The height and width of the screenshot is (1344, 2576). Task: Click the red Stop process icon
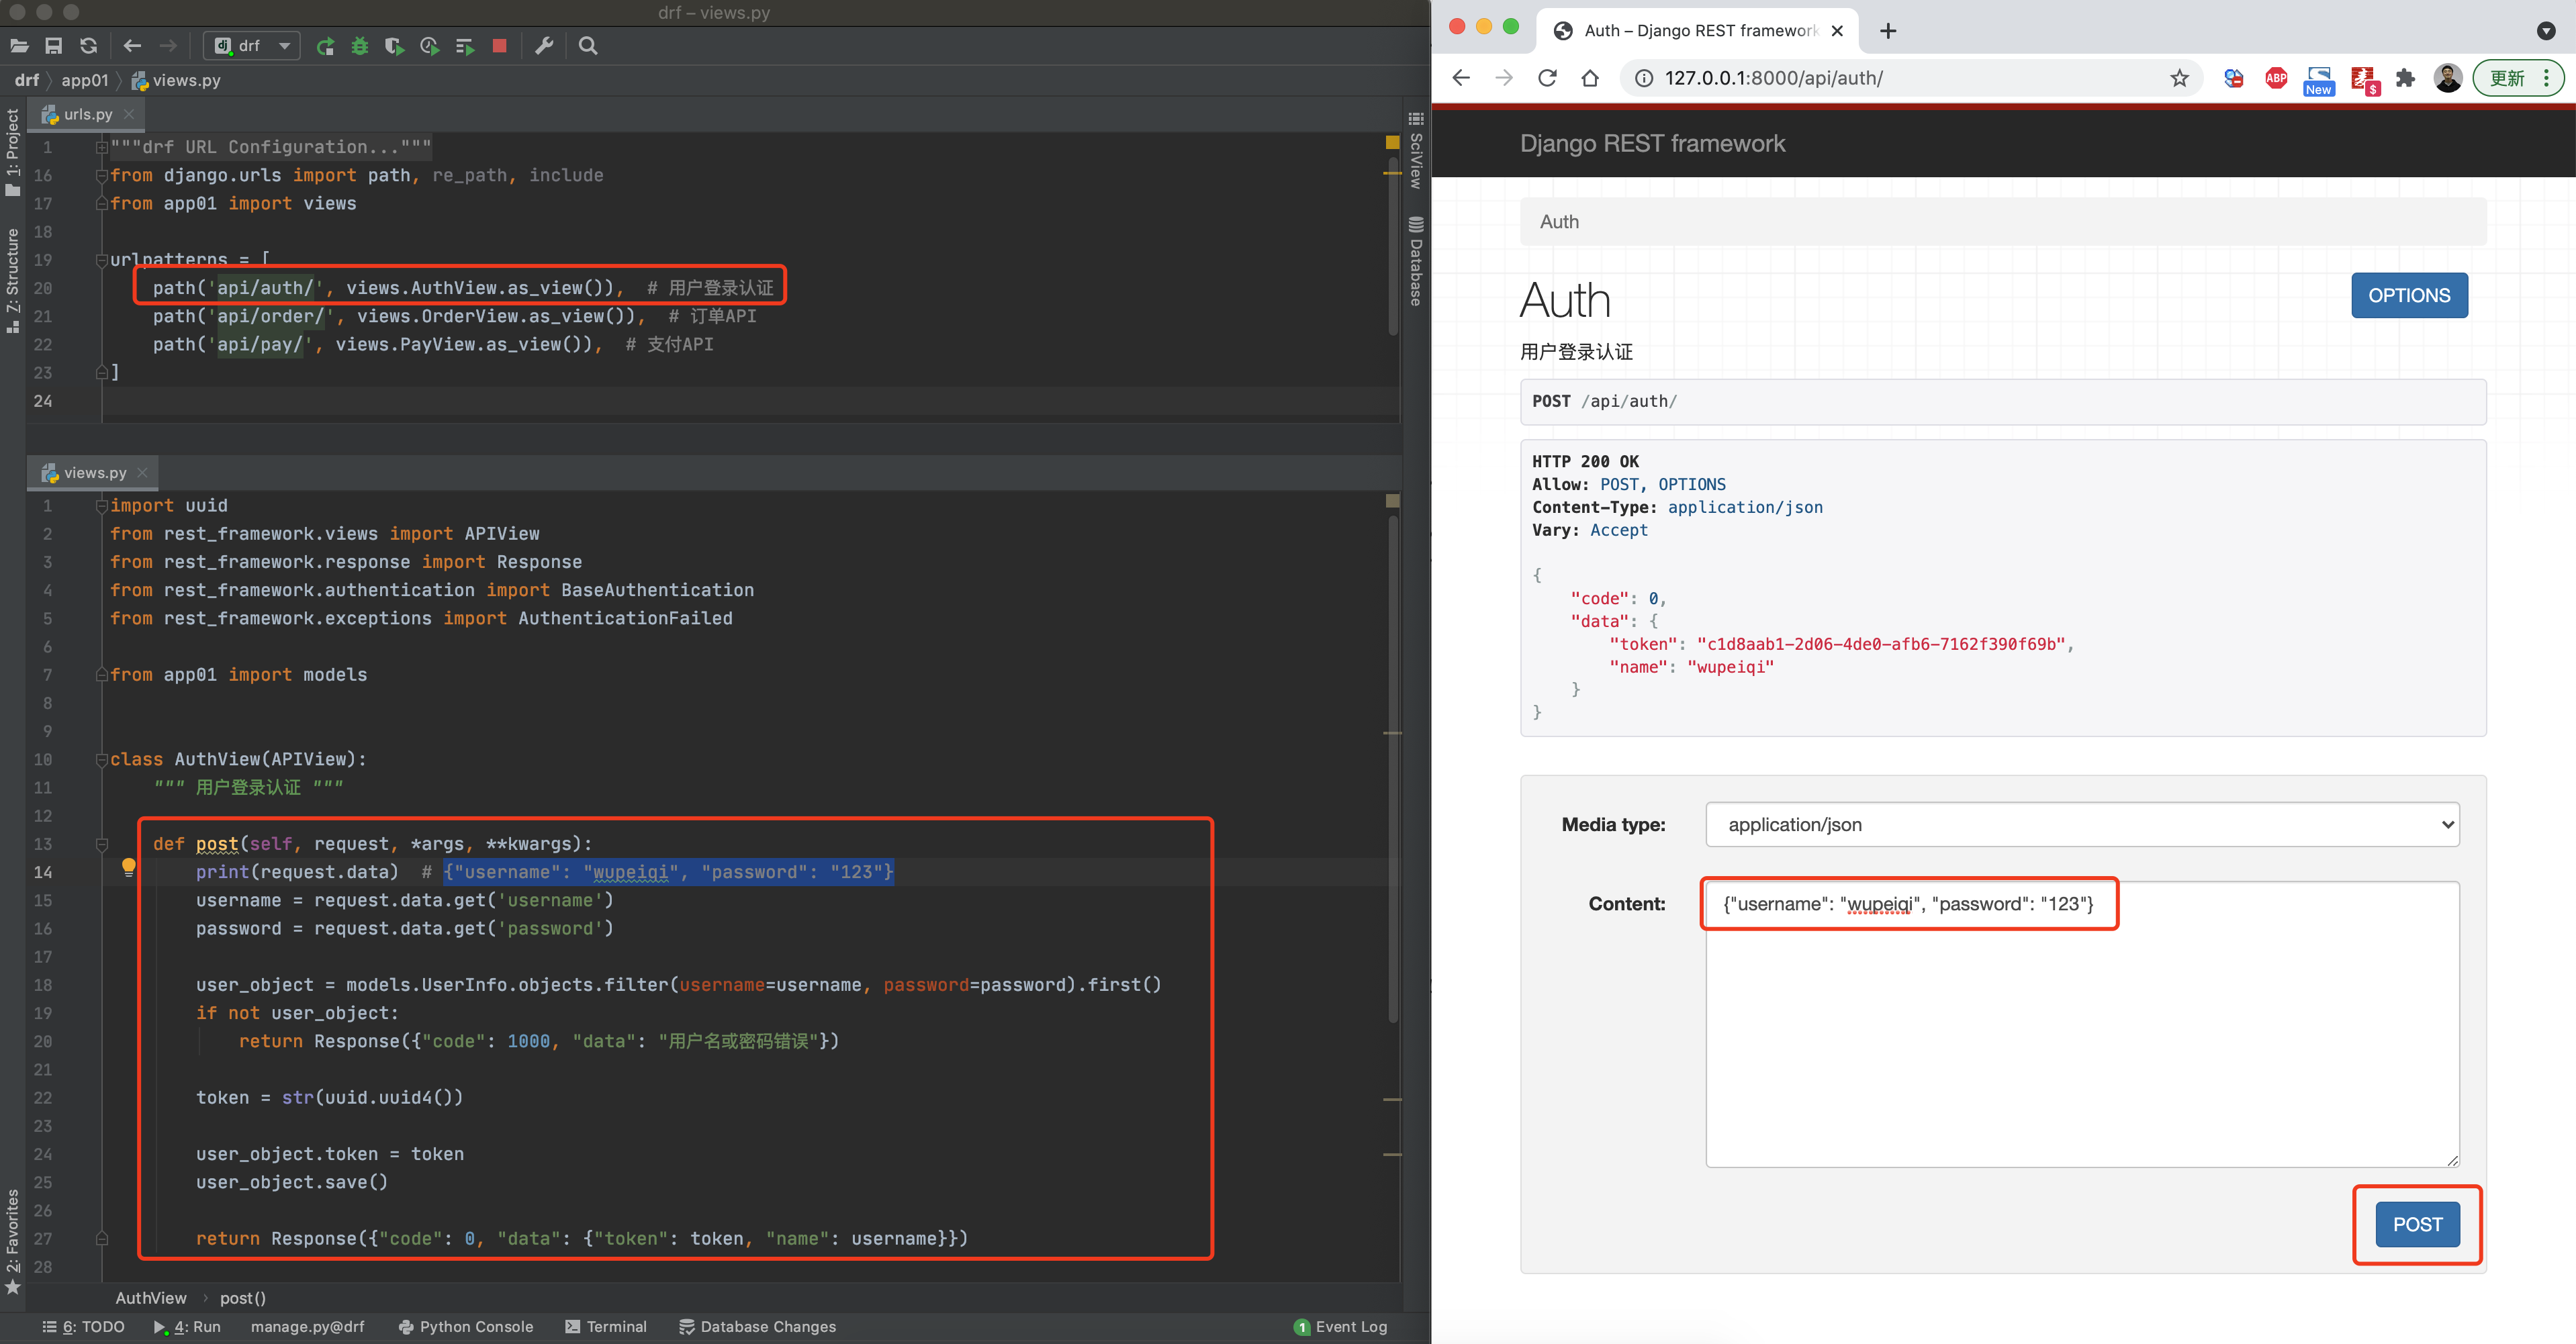tap(500, 46)
